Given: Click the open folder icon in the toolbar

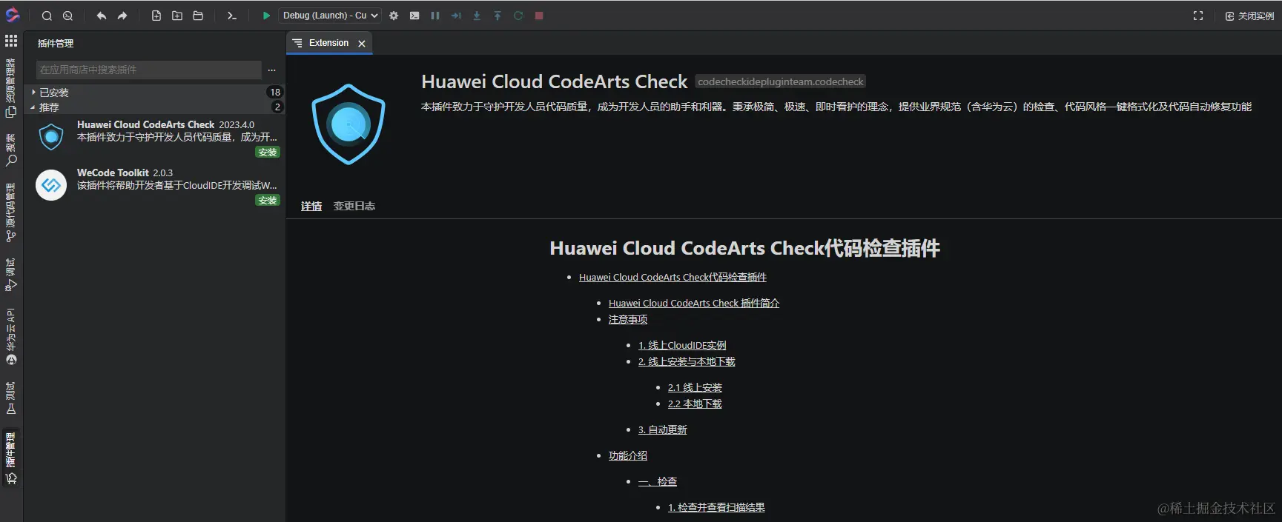Looking at the screenshot, I should [x=198, y=16].
